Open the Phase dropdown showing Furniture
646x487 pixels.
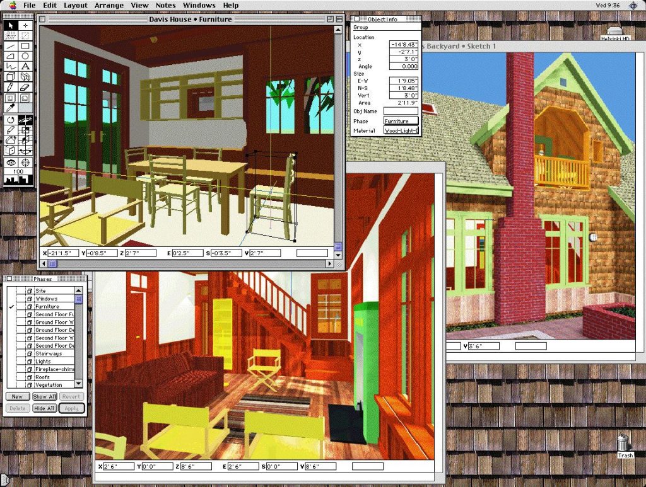(x=401, y=121)
